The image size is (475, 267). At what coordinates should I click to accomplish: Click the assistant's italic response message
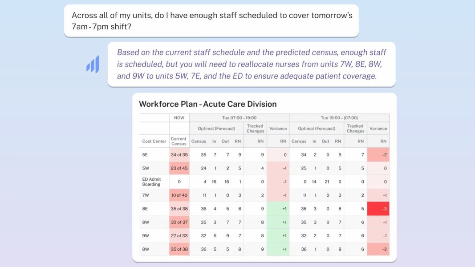(251, 64)
